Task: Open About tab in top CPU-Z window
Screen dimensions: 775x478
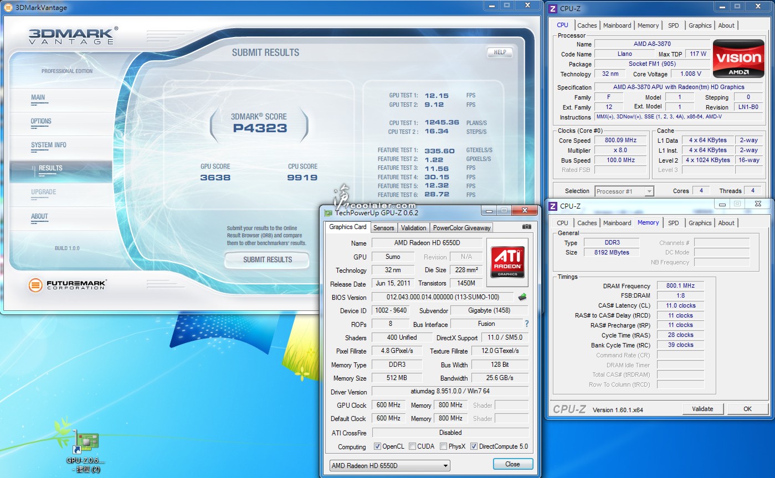Action: point(726,25)
